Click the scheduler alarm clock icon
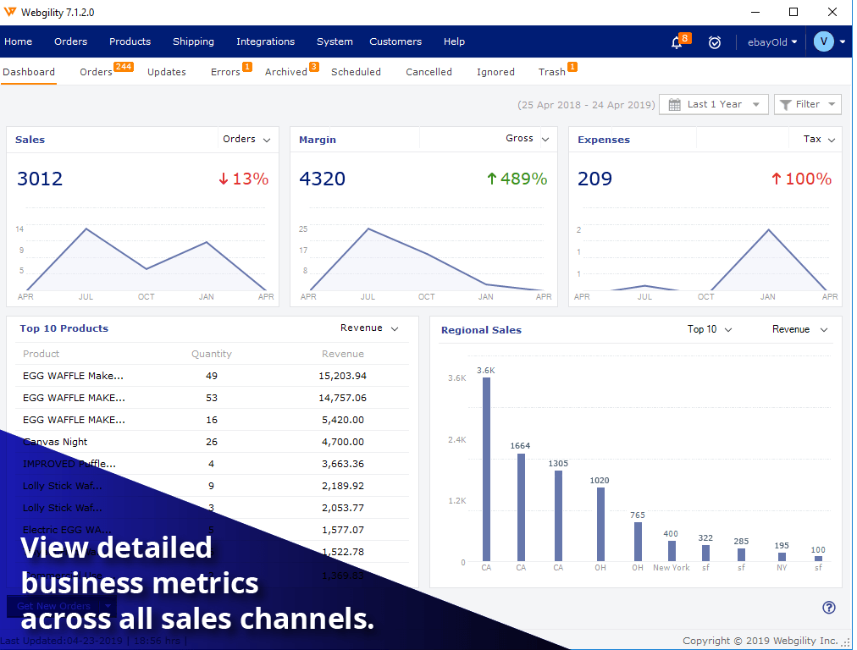 [x=715, y=42]
